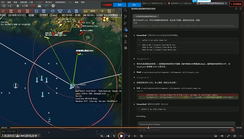Click the new chat icon in chat header

pos(240,9)
